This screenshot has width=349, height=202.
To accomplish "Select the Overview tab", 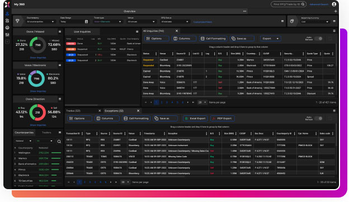I will (130, 11).
